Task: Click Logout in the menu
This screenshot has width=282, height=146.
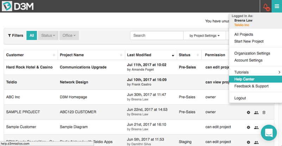Action: click(240, 98)
